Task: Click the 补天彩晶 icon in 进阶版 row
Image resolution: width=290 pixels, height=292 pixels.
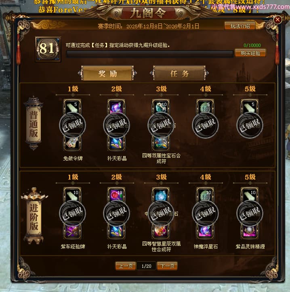Action: click(116, 231)
